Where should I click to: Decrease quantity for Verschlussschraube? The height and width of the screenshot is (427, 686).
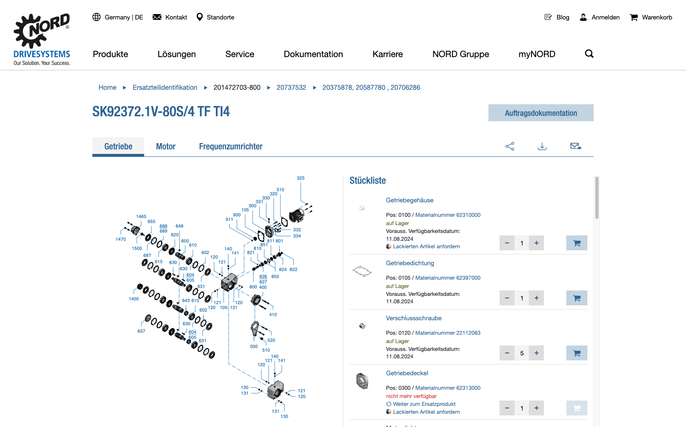[x=507, y=353]
